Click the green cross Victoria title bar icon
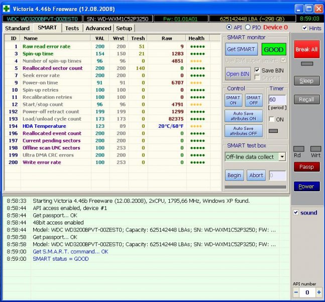This screenshot has height=302, width=325. tap(7, 9)
